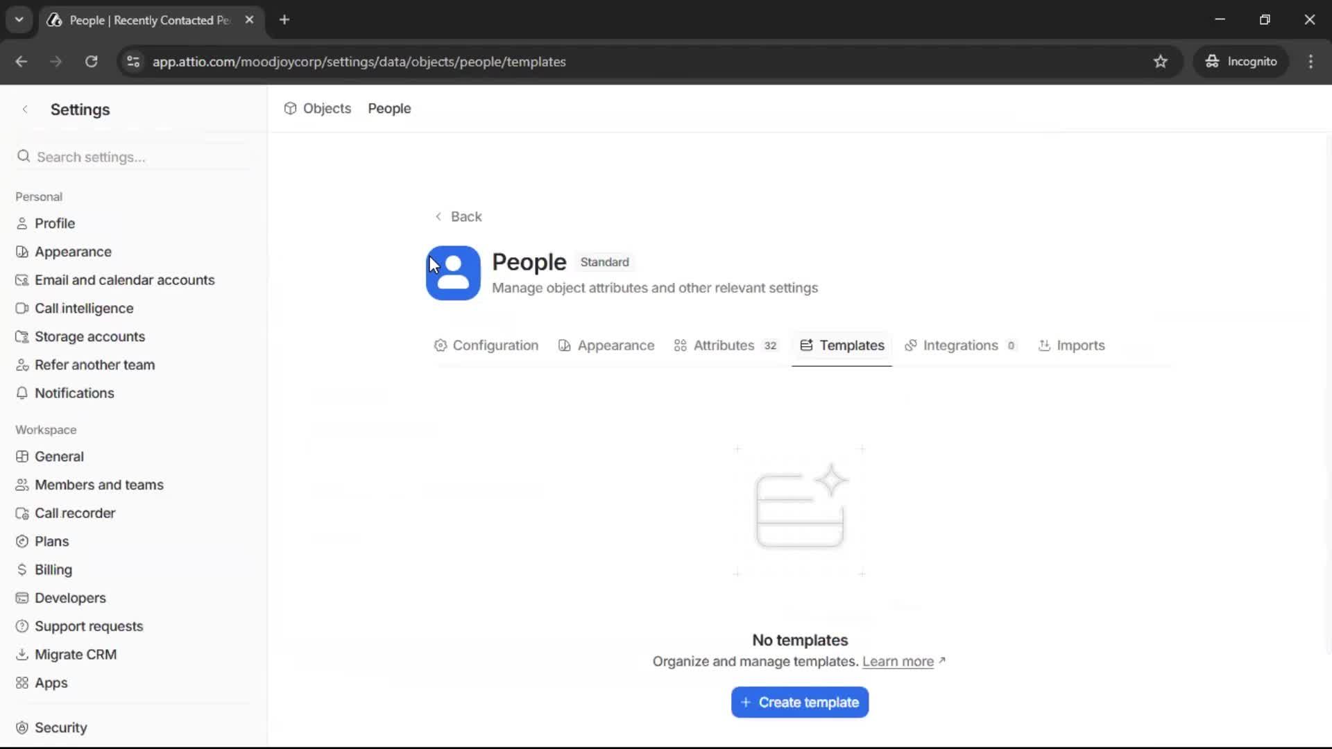Open Storage accounts settings

(x=89, y=336)
